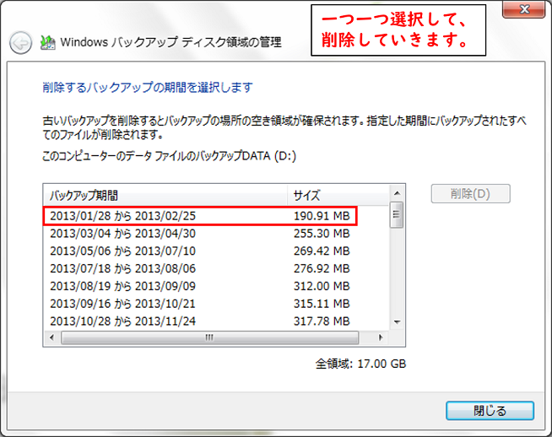This screenshot has width=552, height=437.
Task: Click the horizontal scrollbar right arrow
Action: pyautogui.click(x=381, y=337)
